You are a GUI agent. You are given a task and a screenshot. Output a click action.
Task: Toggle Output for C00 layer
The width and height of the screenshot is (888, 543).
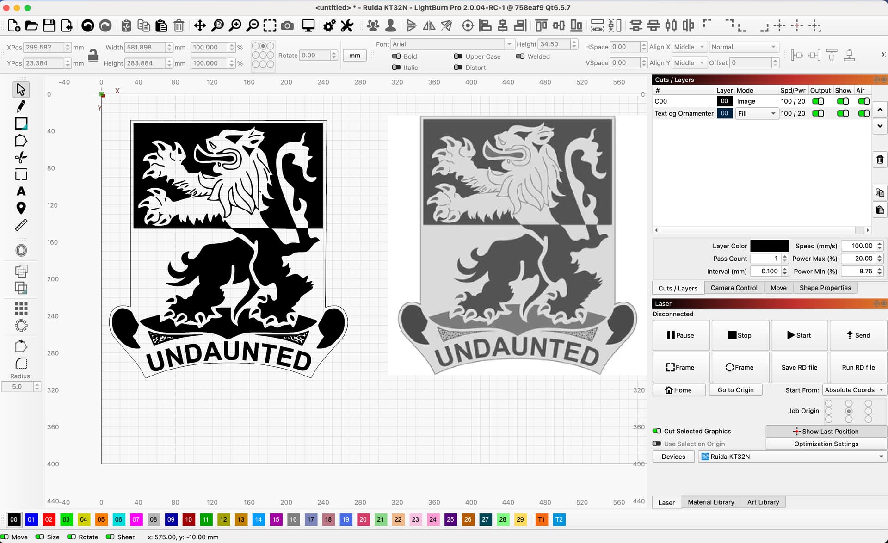coord(818,101)
